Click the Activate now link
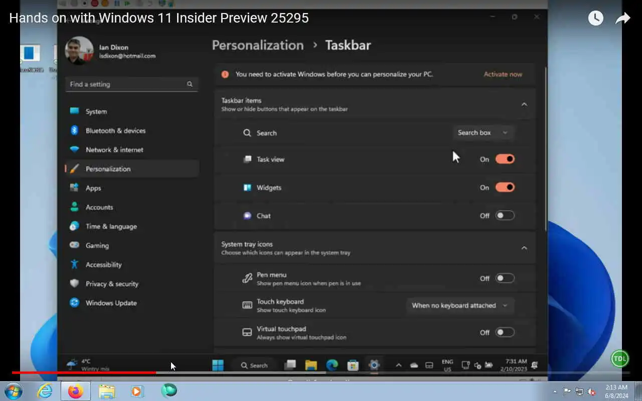 [503, 74]
